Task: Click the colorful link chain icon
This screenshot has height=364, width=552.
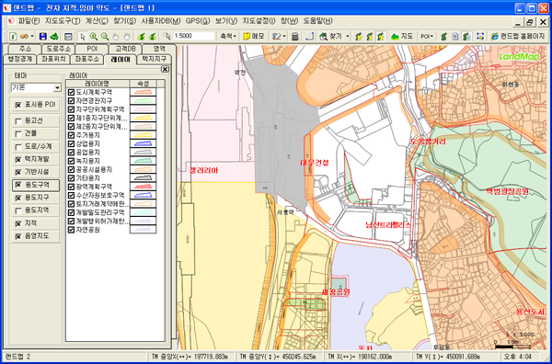Action: [x=24, y=36]
